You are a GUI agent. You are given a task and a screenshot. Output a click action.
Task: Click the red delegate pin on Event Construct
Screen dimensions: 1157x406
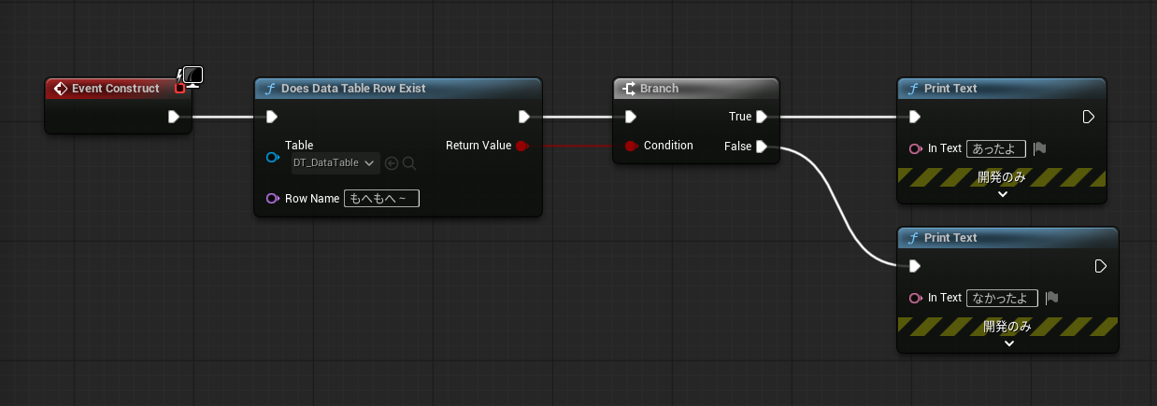(180, 88)
